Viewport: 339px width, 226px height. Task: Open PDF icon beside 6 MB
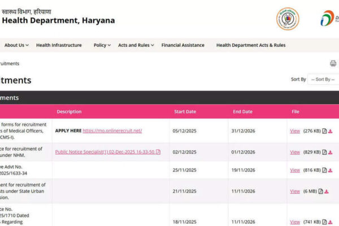tap(320, 192)
